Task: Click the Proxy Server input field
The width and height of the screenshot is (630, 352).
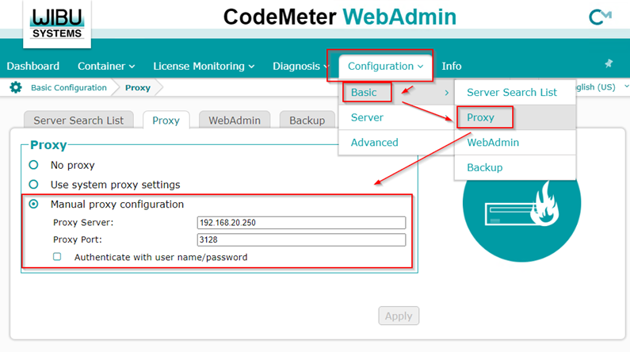Action: 301,223
